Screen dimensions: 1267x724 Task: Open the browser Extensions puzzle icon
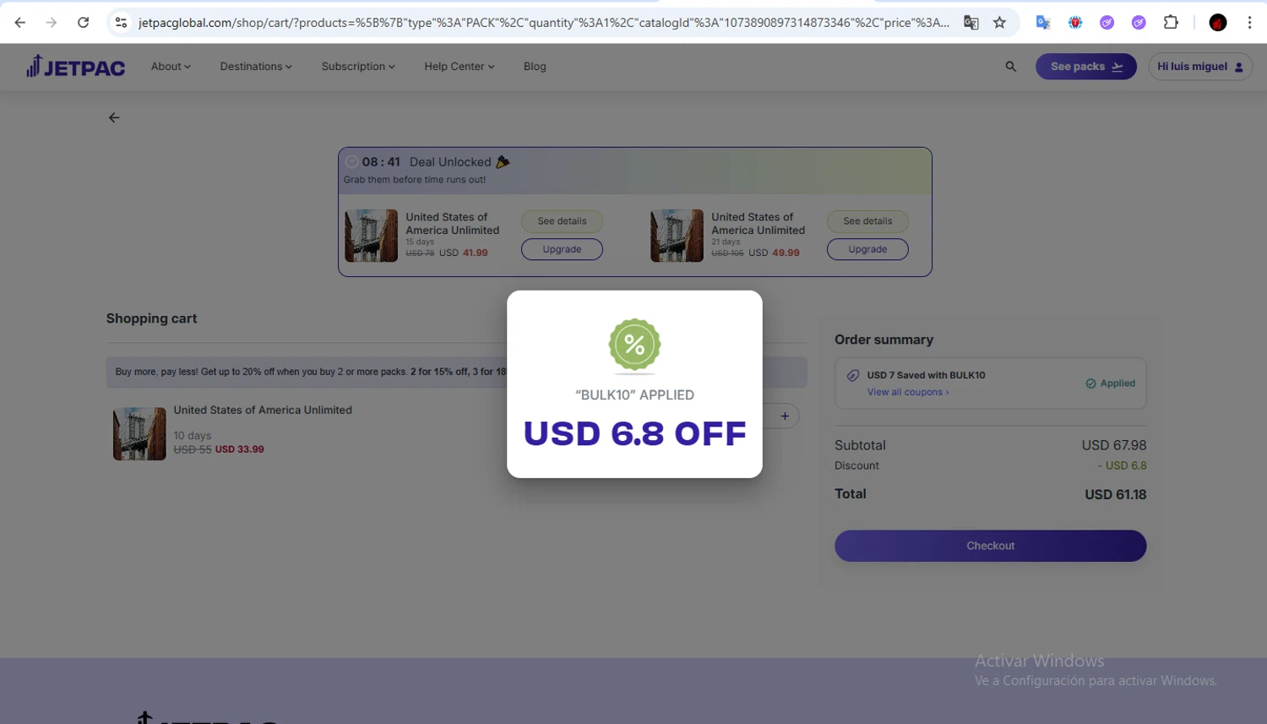tap(1171, 23)
